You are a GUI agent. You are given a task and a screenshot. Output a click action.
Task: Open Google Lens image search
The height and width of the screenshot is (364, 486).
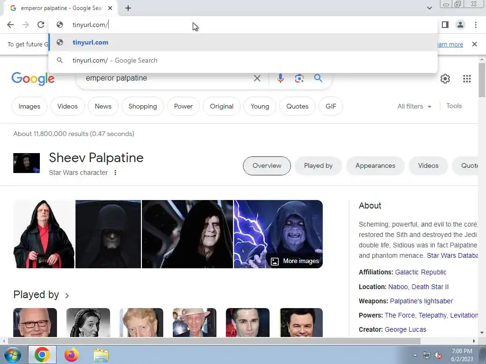point(299,78)
